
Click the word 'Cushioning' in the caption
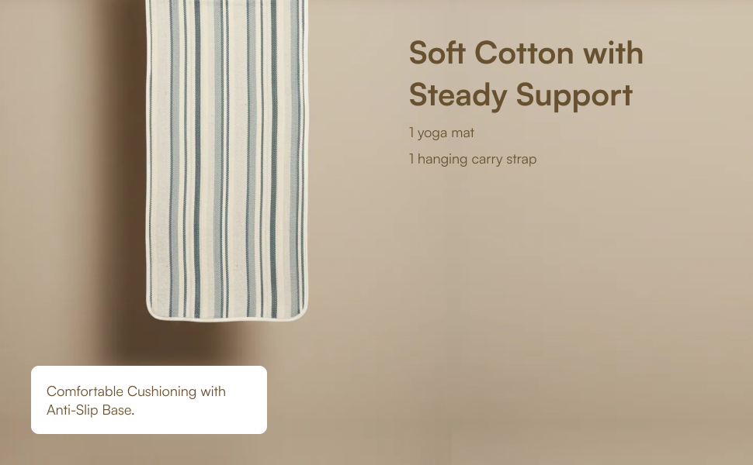(161, 391)
